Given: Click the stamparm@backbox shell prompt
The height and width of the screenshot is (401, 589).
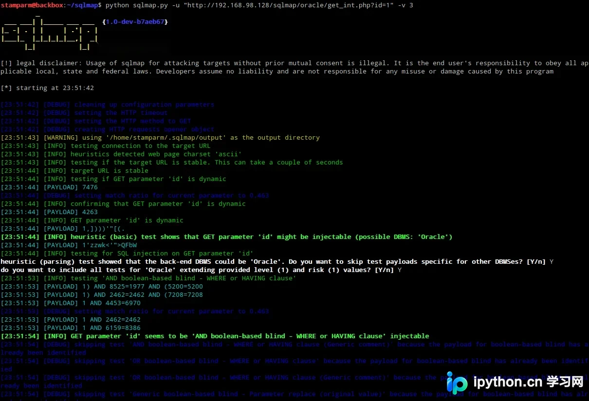Looking at the screenshot, I should (x=51, y=5).
